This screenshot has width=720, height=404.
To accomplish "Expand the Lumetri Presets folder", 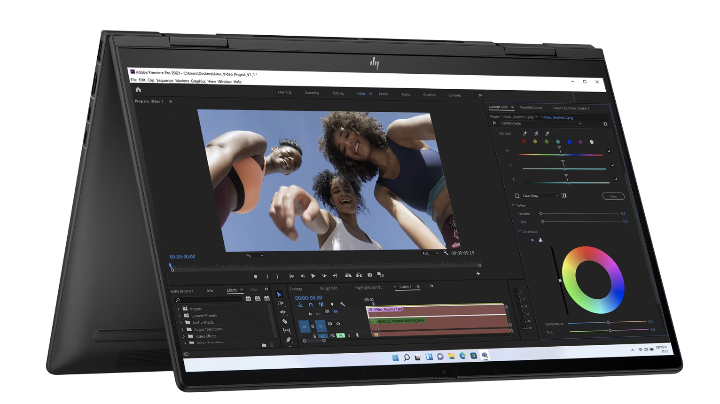I will pos(180,316).
